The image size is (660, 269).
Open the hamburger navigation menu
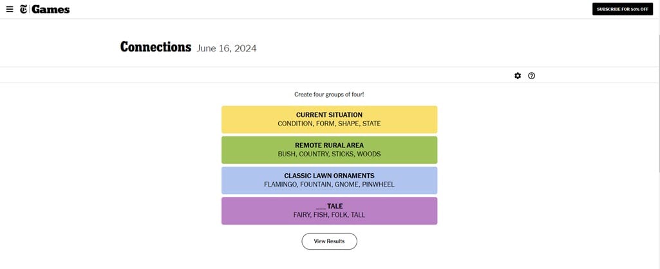[x=10, y=9]
